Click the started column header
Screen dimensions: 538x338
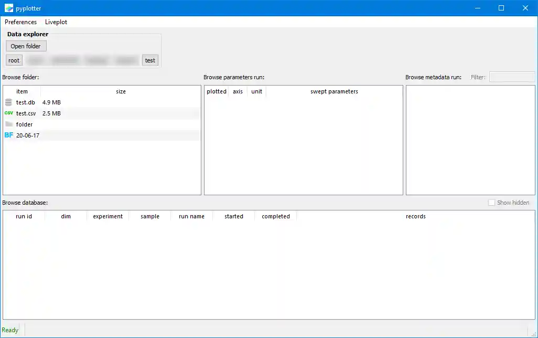click(234, 216)
